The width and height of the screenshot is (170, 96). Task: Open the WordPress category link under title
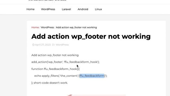[62, 45]
